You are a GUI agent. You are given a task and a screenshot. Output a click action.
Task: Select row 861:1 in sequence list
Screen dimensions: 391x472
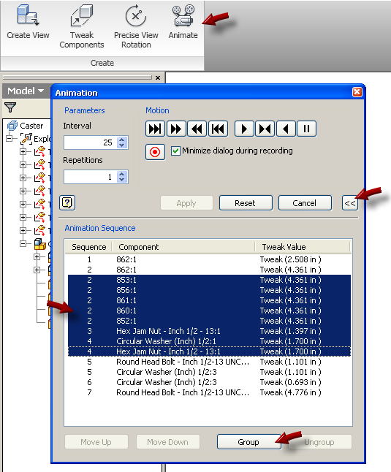(x=208, y=300)
